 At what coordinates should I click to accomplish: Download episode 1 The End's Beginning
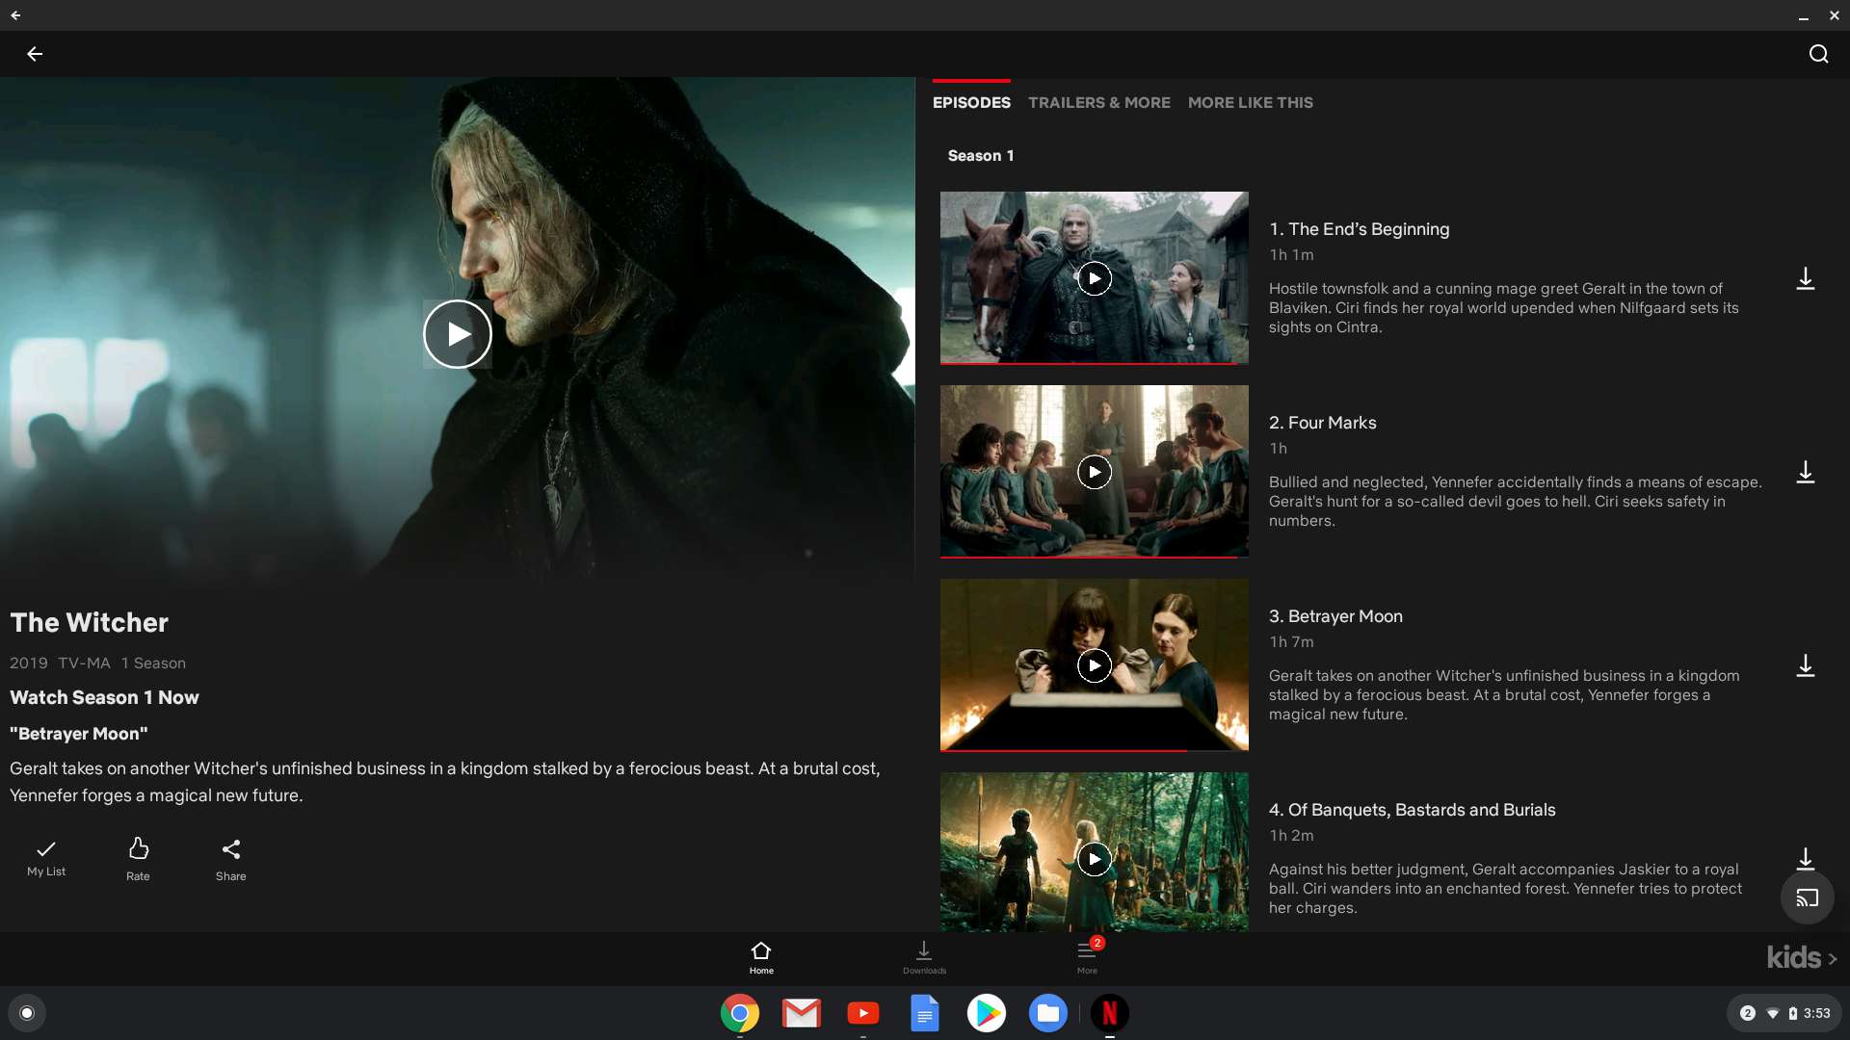(x=1806, y=278)
